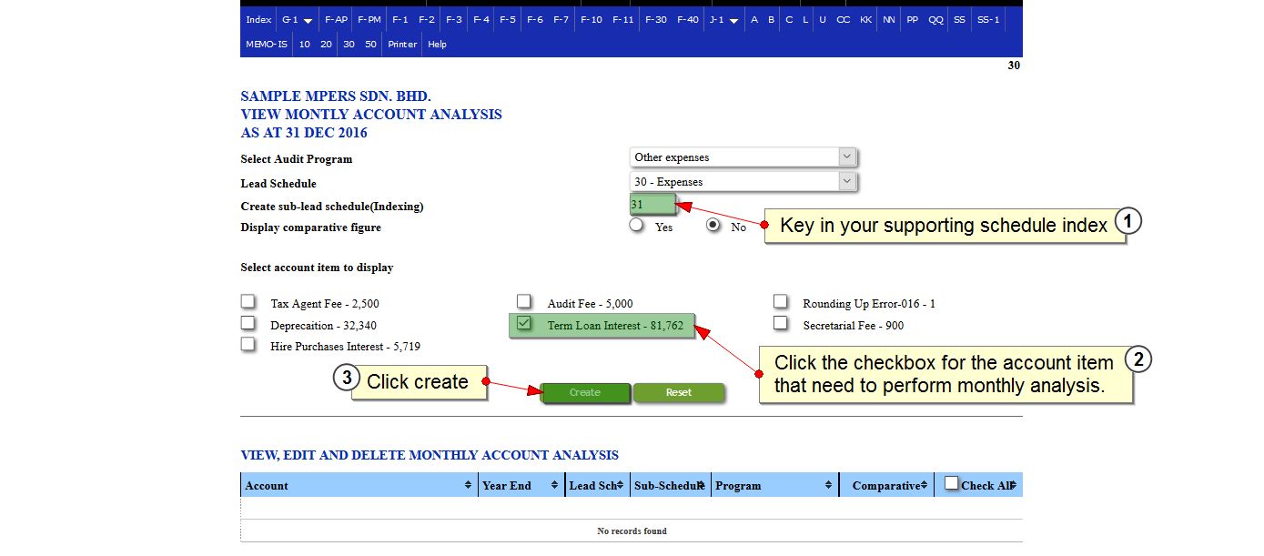This screenshot has width=1264, height=556.
Task: Uncheck the Term Loan Interest checkbox
Action: coord(524,324)
